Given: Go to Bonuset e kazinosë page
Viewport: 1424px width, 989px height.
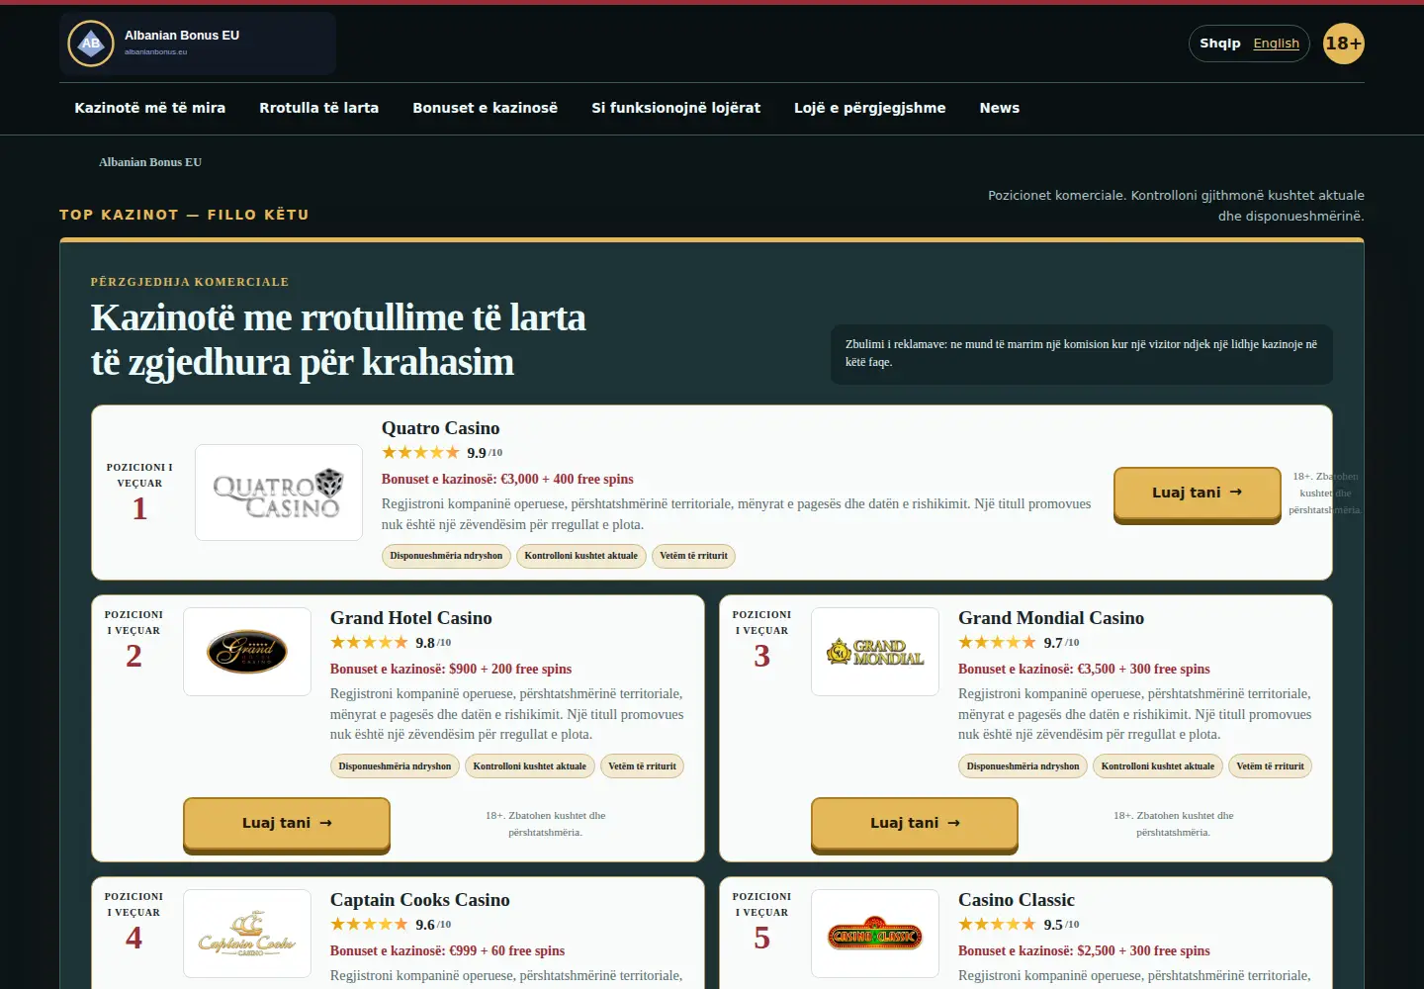Looking at the screenshot, I should (486, 108).
